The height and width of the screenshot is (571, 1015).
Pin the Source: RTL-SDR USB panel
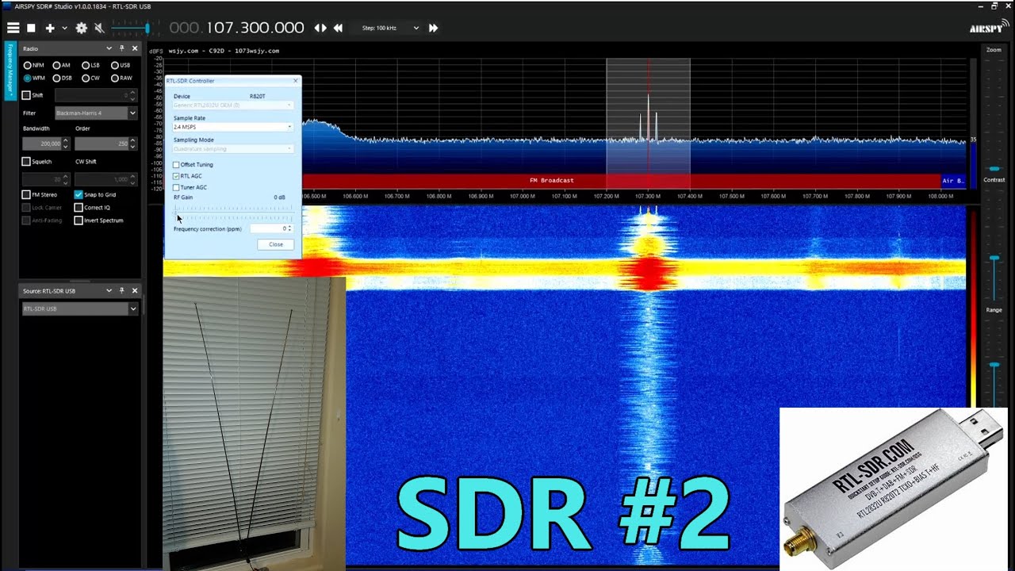[121, 291]
